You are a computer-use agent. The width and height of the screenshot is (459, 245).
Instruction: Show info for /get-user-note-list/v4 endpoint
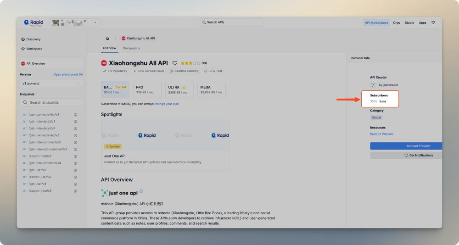(x=75, y=115)
